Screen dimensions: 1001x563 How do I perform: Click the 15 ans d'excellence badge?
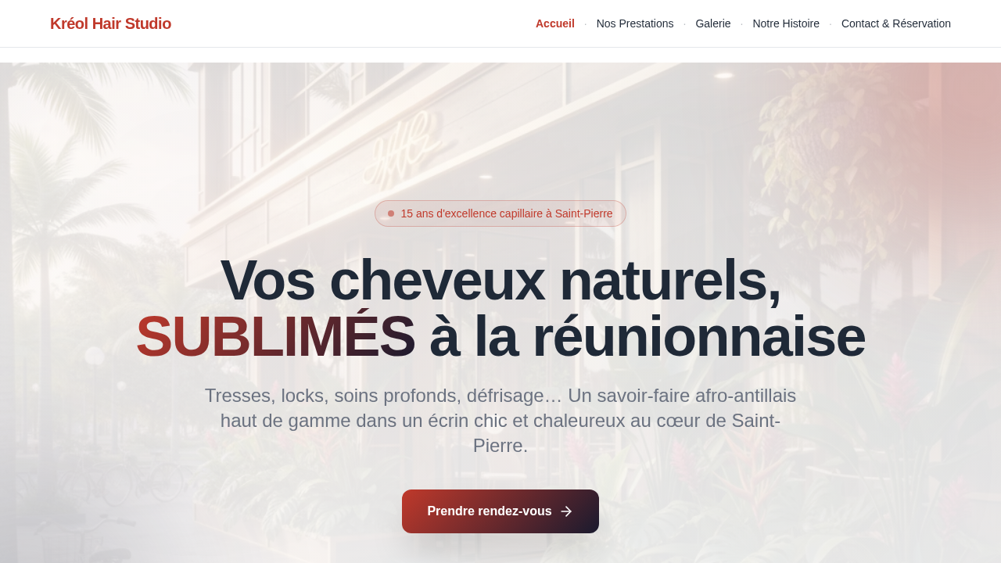(x=500, y=213)
